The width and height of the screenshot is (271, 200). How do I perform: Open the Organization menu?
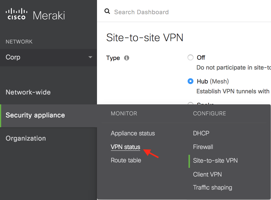tap(26, 138)
